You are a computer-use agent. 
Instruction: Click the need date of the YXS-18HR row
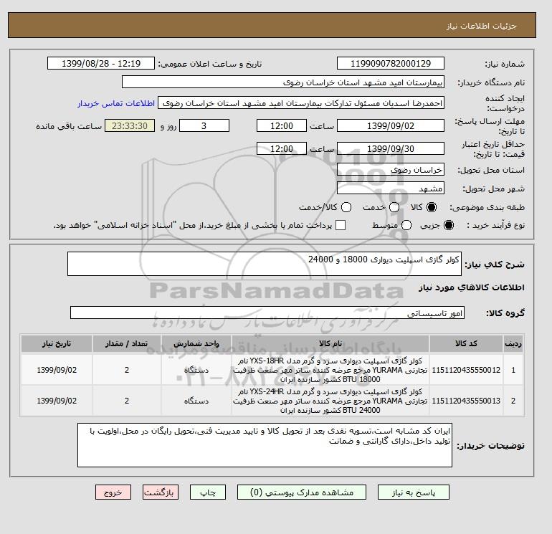(57, 370)
